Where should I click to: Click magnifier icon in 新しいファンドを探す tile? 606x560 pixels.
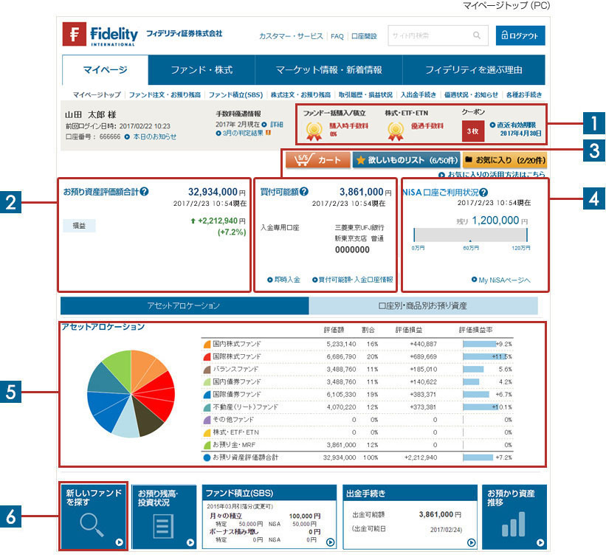tap(92, 525)
